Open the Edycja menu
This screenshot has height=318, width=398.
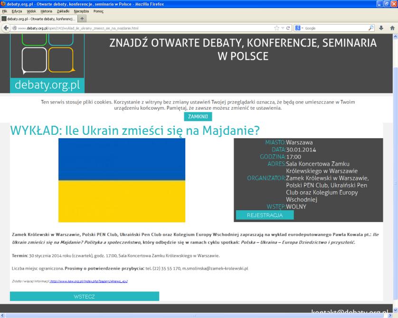click(17, 11)
